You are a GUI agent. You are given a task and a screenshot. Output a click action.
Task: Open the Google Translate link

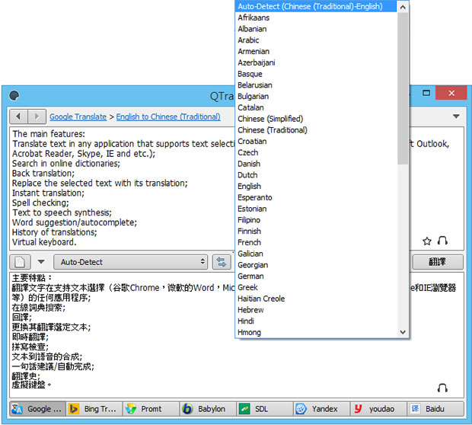tap(78, 117)
